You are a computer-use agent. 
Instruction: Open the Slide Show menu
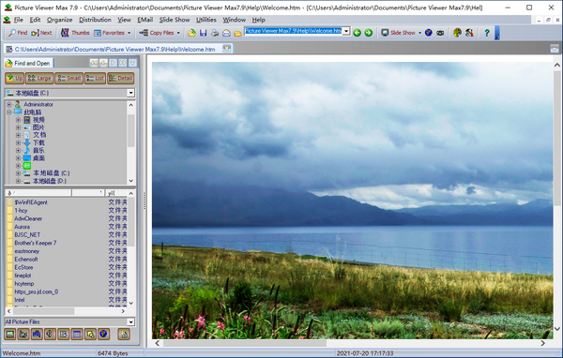175,20
